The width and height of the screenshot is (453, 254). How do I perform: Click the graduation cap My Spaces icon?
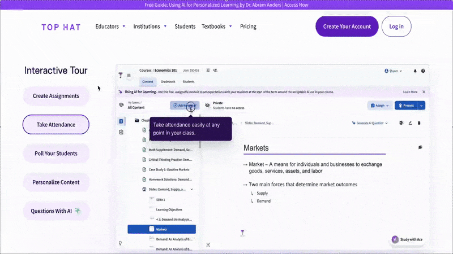tap(121, 105)
